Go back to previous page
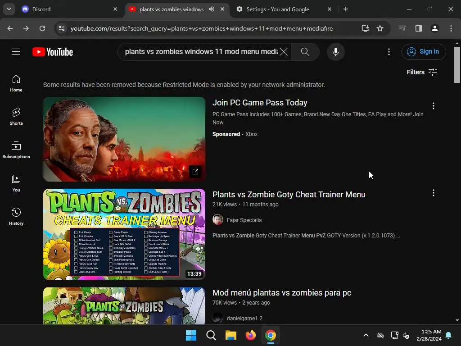This screenshot has height=346, width=461. (x=10, y=28)
